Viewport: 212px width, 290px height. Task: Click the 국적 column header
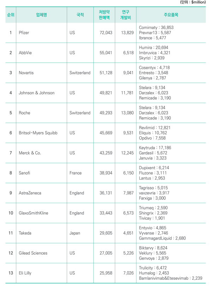click(80, 15)
